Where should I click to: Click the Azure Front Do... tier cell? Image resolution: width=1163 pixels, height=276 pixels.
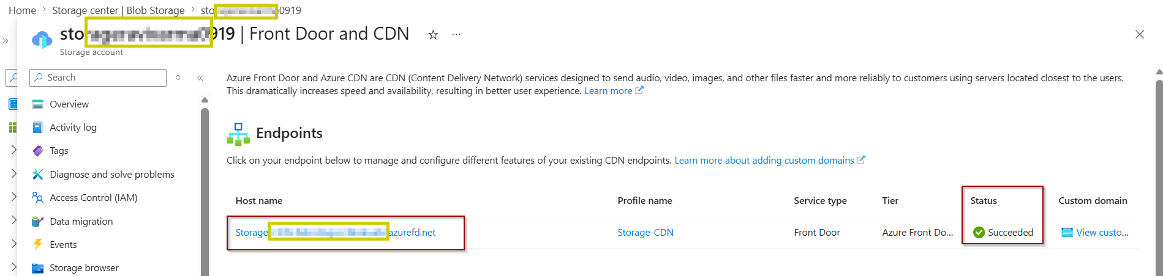(917, 233)
